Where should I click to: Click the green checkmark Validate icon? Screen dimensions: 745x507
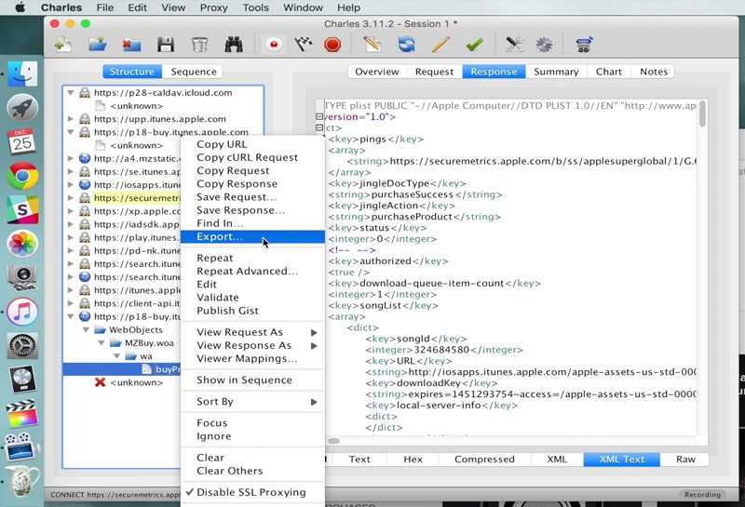(x=474, y=45)
